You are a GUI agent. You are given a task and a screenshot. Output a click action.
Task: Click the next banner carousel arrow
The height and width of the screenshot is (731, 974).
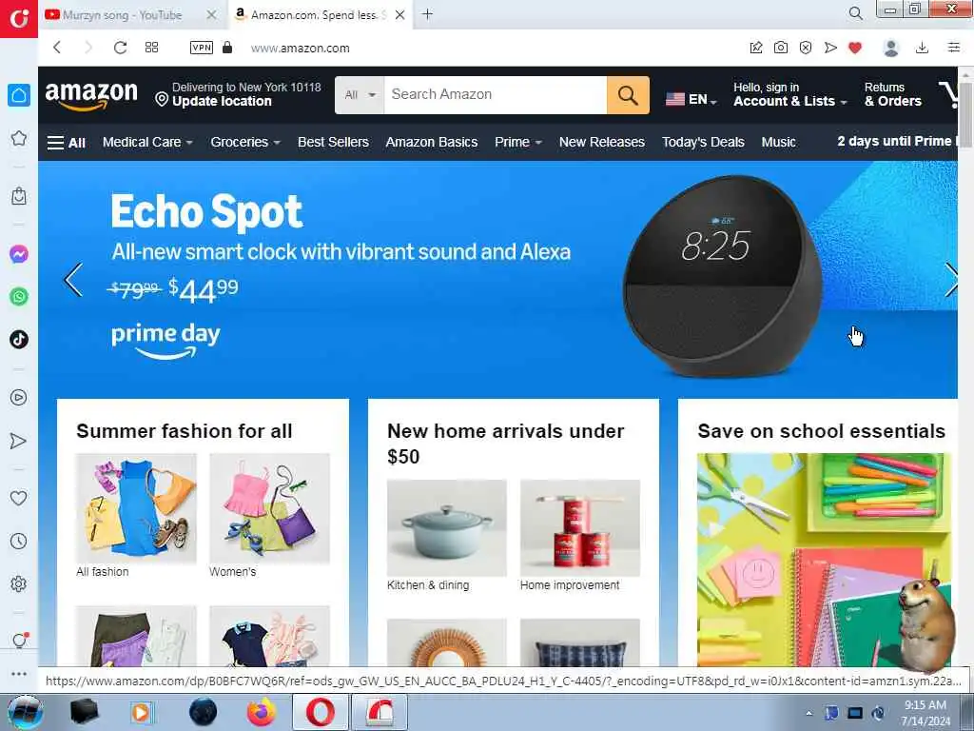tap(950, 280)
